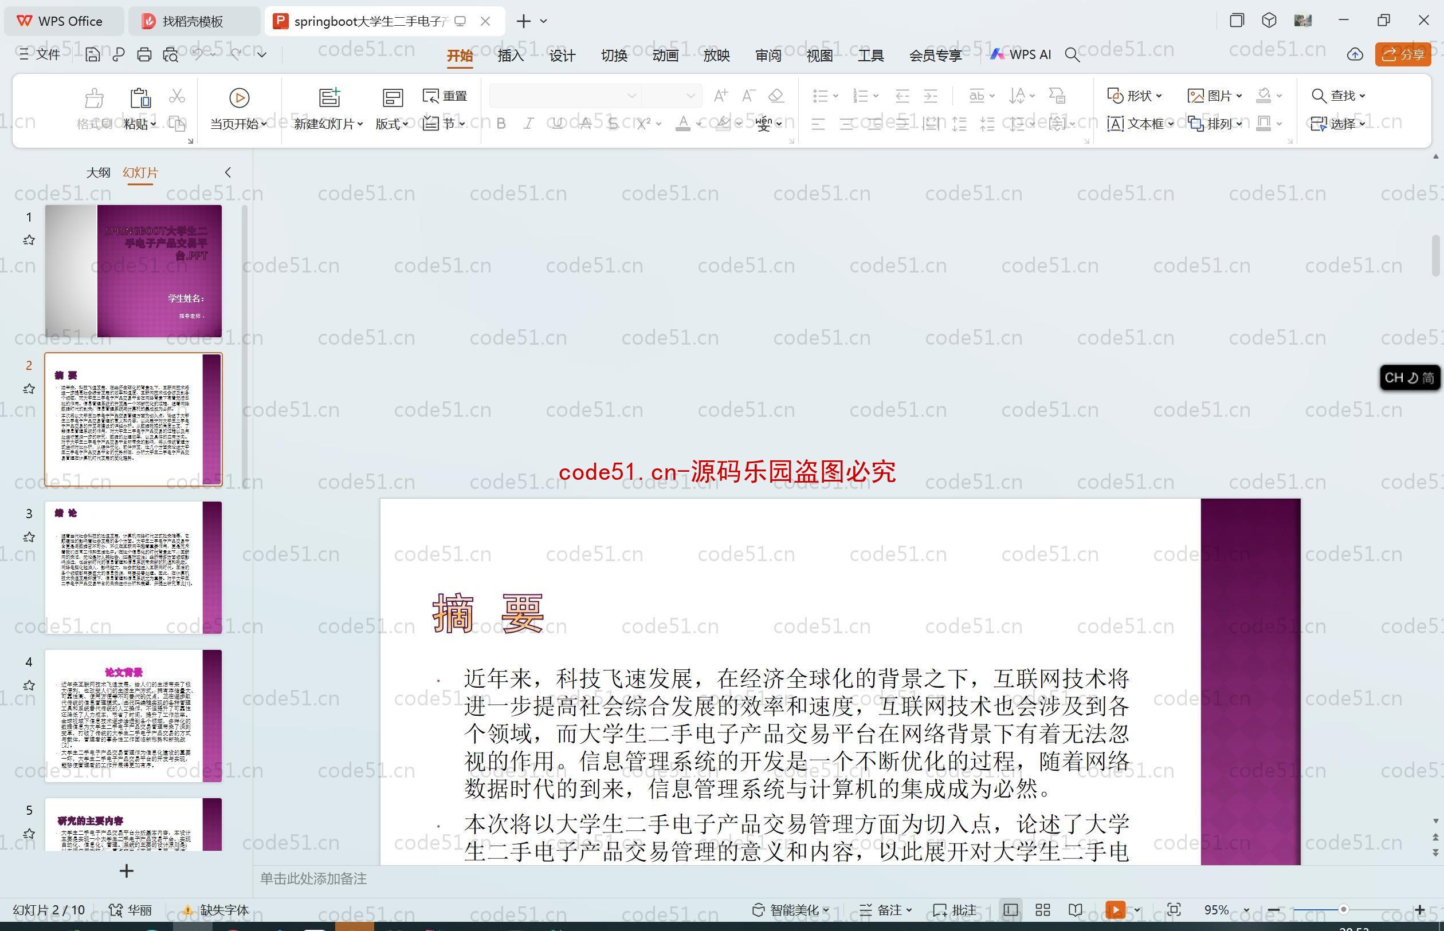Image resolution: width=1444 pixels, height=931 pixels.
Task: Open the Find (查找) menu
Action: click(1338, 96)
